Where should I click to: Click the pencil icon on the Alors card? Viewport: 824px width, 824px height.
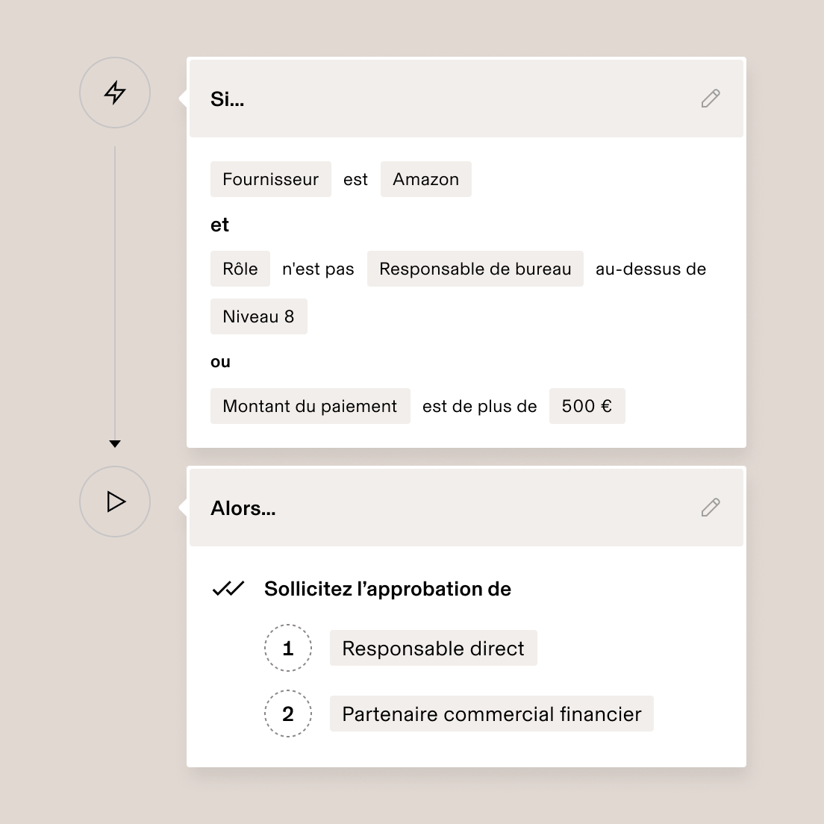[x=710, y=507]
